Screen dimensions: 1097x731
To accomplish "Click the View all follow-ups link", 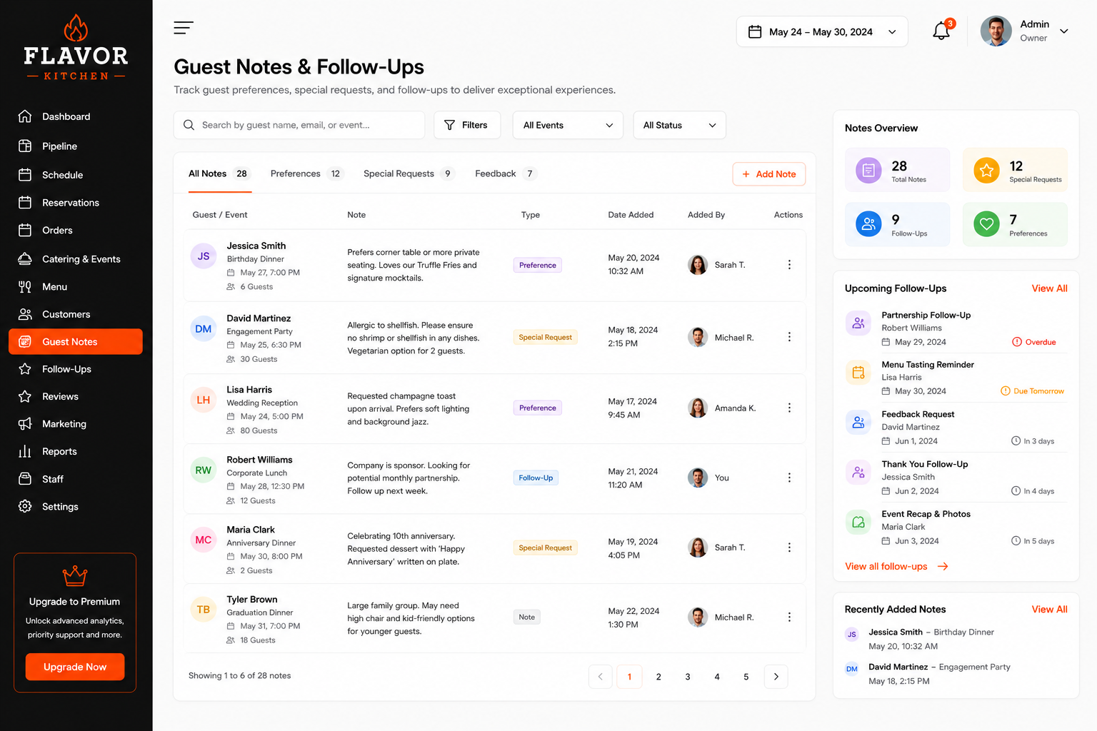I will [896, 566].
